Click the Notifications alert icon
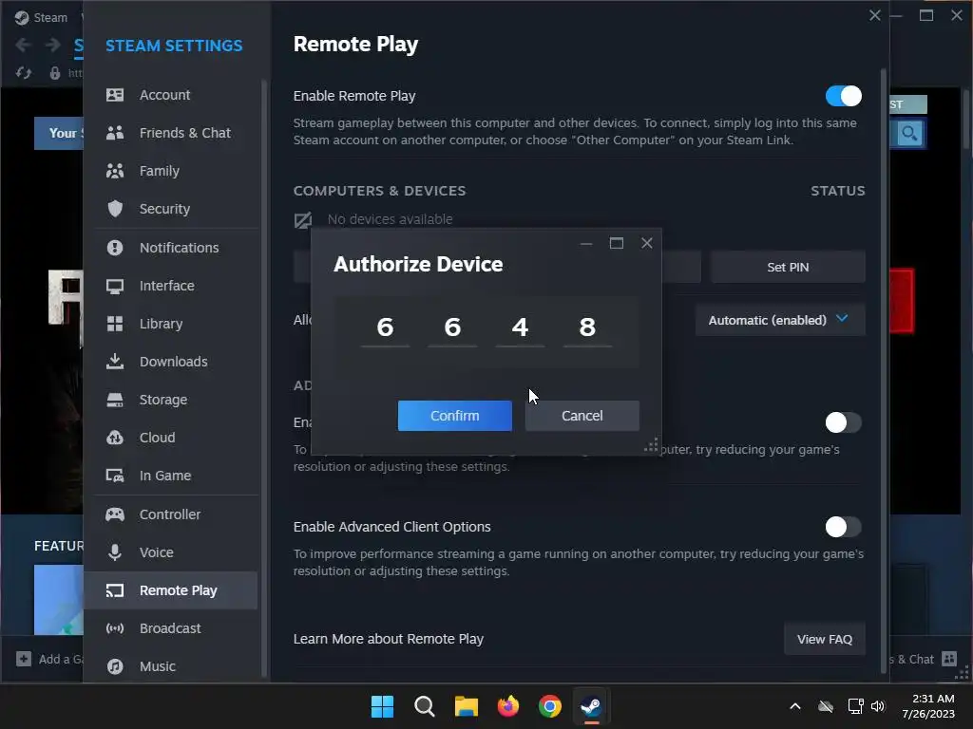973x729 pixels. 115,248
